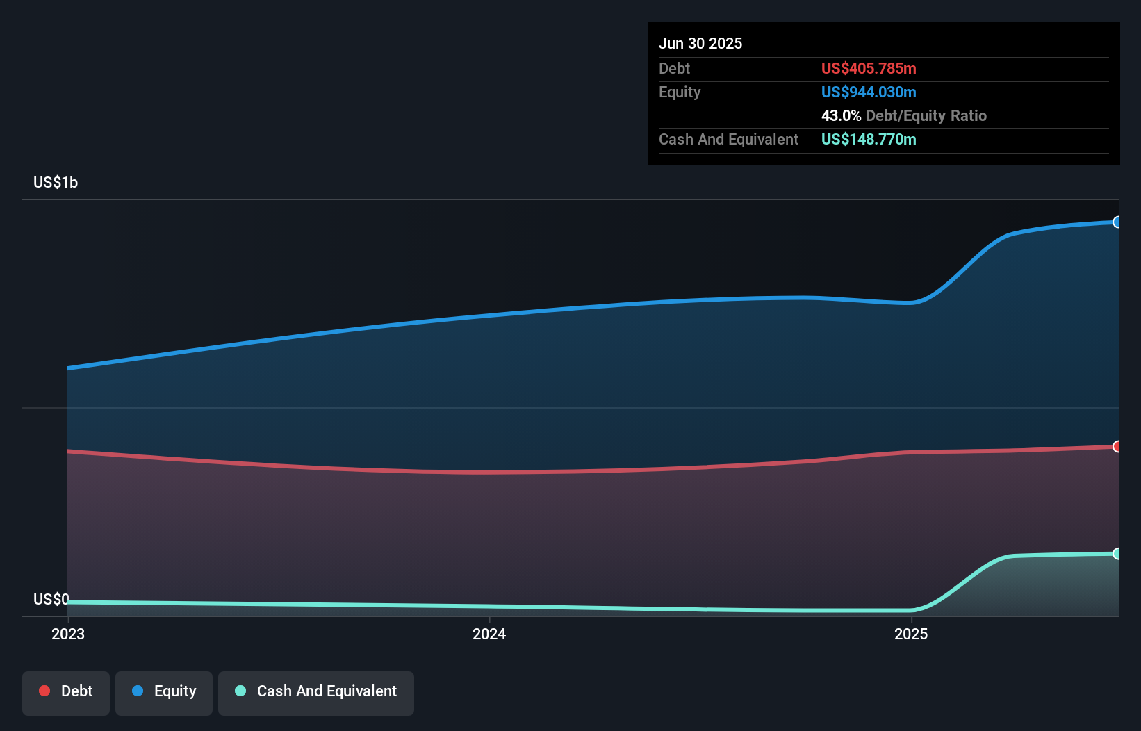This screenshot has width=1141, height=731.
Task: Click the 43.0% Debt/Equity Ratio text
Action: tap(903, 115)
